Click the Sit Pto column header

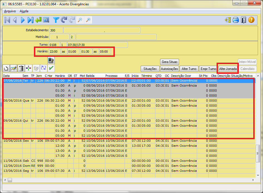coord(203,76)
